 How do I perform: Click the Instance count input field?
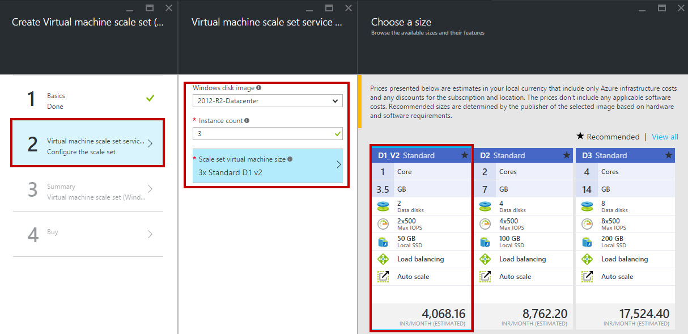point(267,134)
